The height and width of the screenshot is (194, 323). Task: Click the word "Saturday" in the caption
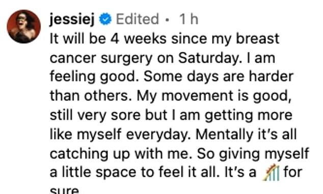tap(208, 58)
